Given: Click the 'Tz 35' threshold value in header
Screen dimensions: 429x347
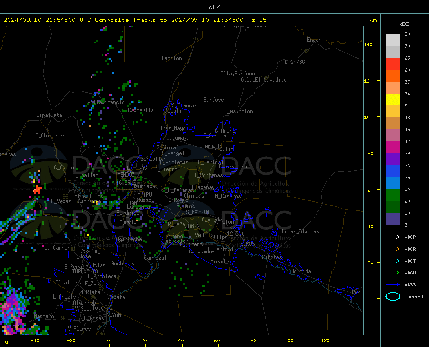Looking at the screenshot, I should click(256, 20).
